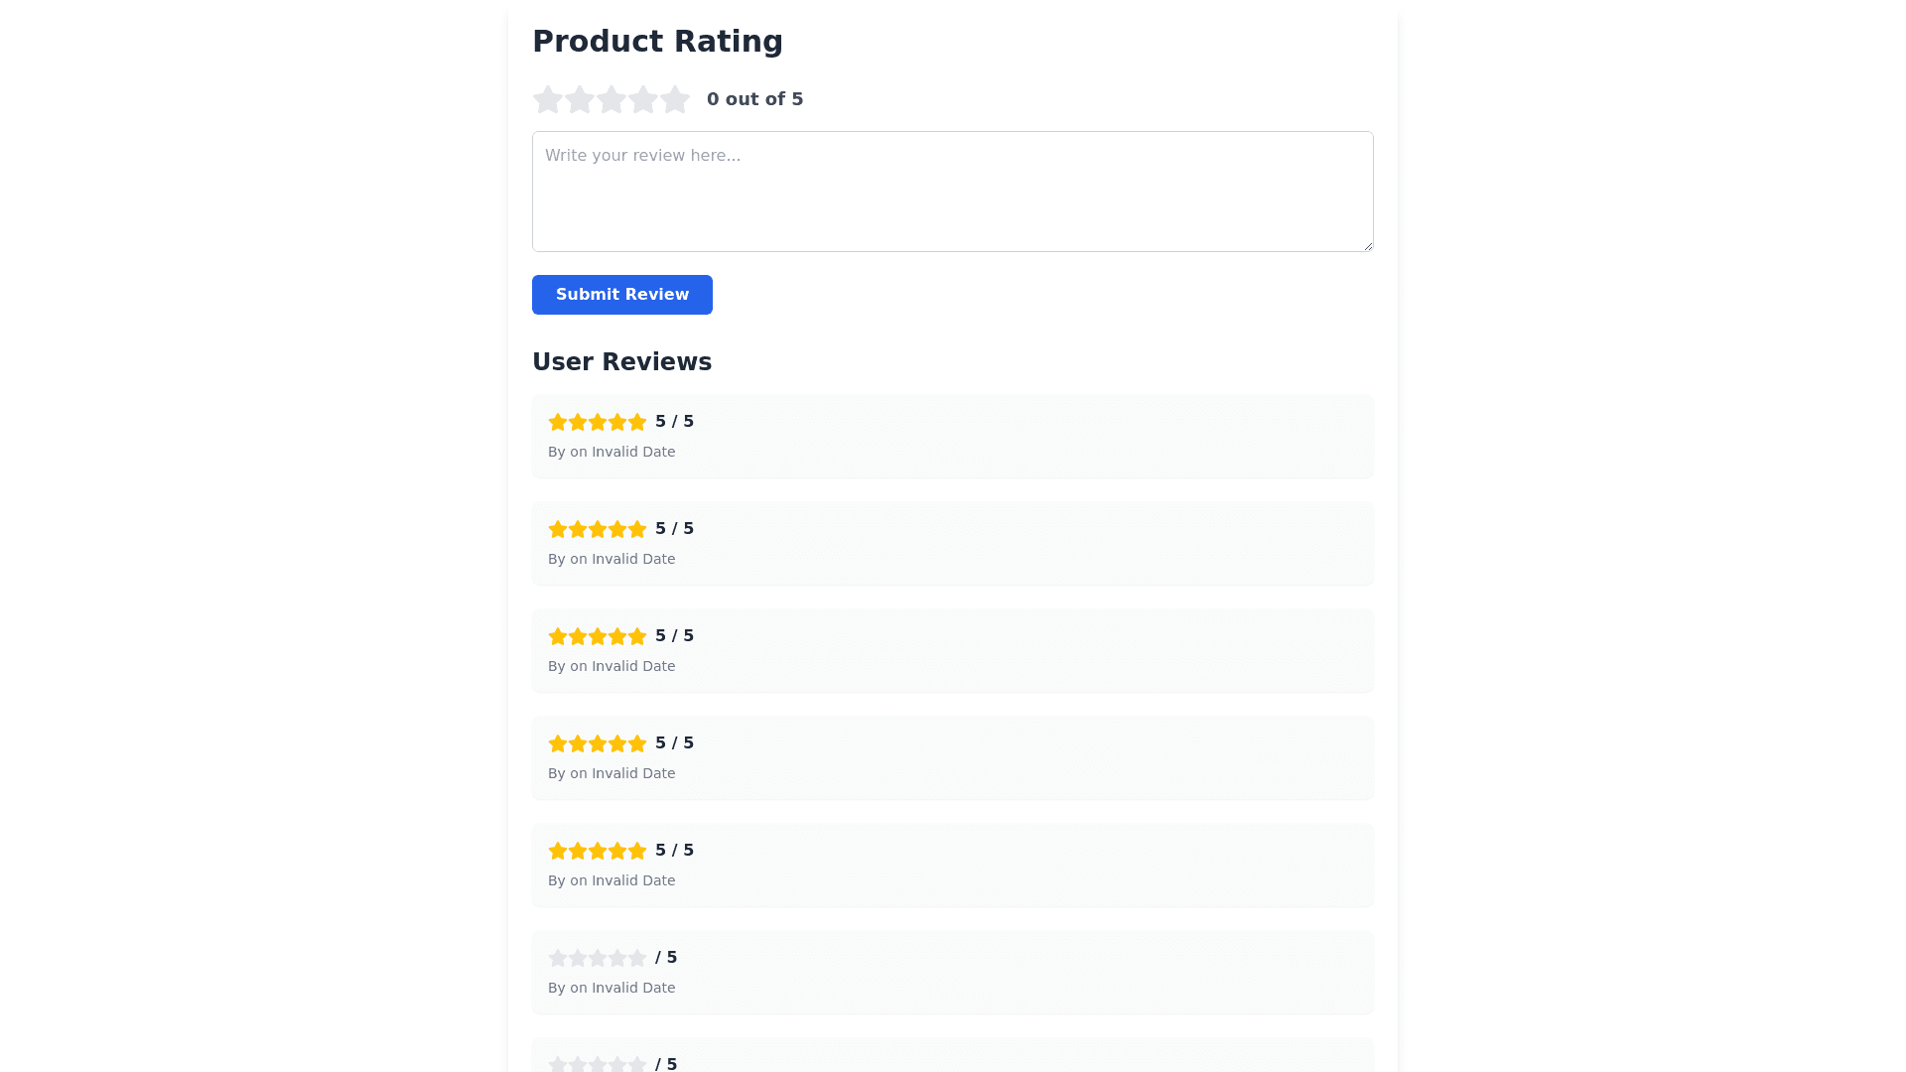Click the "By on Invalid Date" text in first review
This screenshot has width=1906, height=1072.
click(x=612, y=452)
